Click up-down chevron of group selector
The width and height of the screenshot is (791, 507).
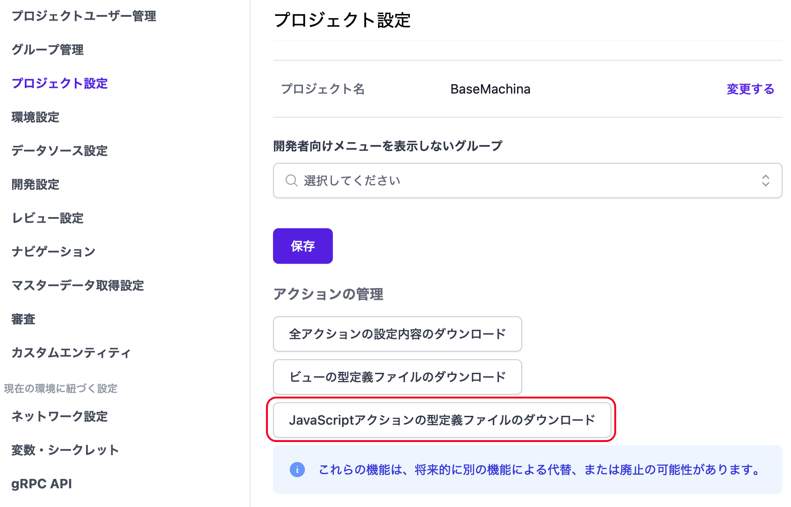click(x=765, y=181)
